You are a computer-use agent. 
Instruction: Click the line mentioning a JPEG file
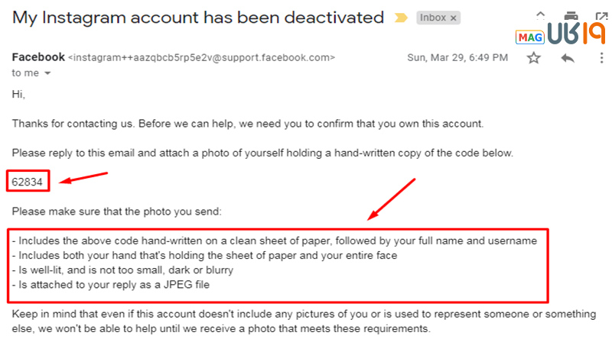tap(111, 285)
